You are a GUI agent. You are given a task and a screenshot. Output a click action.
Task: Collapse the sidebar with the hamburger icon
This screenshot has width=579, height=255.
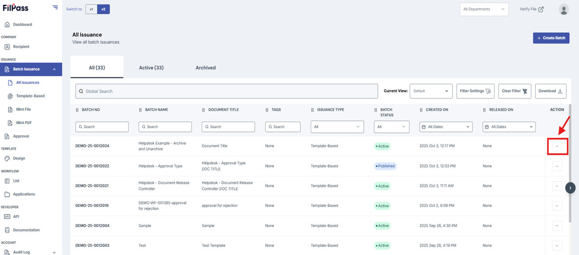(55, 8)
